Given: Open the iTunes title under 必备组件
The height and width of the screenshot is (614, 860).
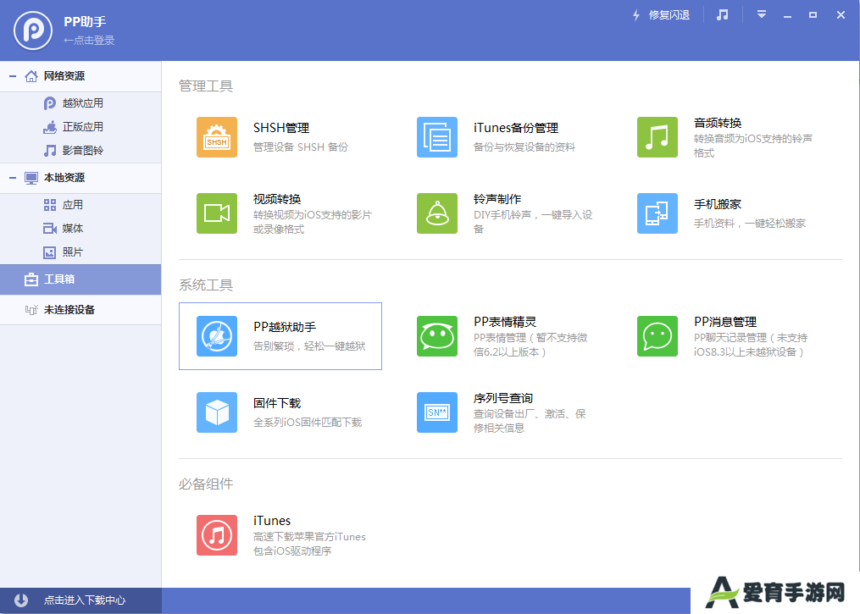Looking at the screenshot, I should 272,521.
